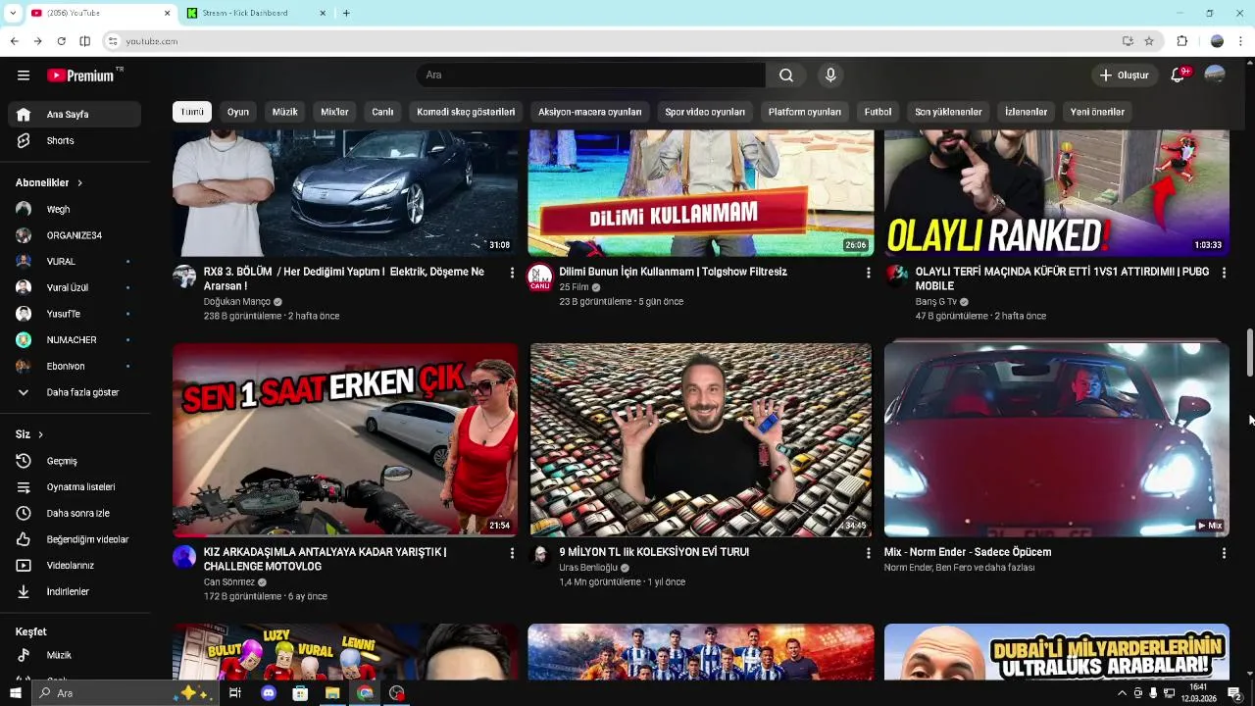Viewport: 1255px width, 706px height.
Task: Play the 9 MİLYON TL collection thumbnail
Action: click(x=701, y=439)
